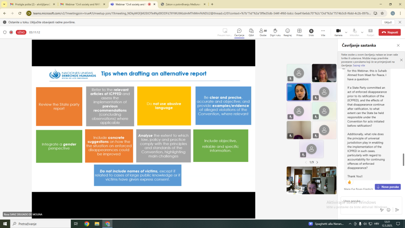Jump to Nove poruke new messages

click(388, 187)
